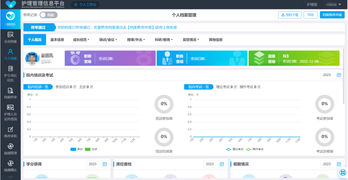Open the 个人工作台 top tab

[x=85, y=4]
